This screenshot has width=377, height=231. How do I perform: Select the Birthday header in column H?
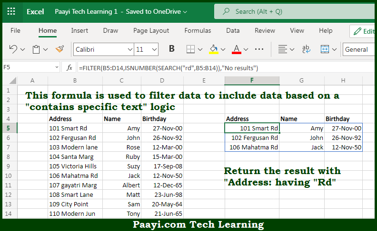343,119
